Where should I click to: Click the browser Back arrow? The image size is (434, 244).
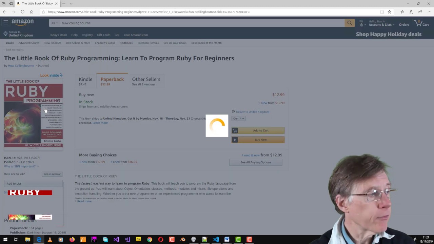click(x=4, y=12)
